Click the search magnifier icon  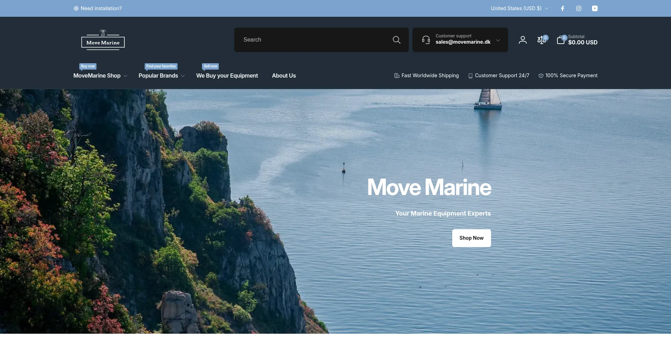point(396,39)
